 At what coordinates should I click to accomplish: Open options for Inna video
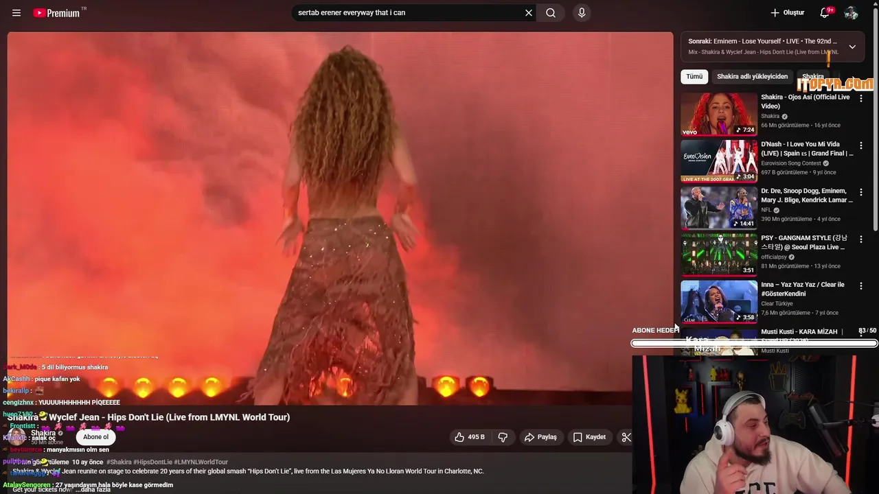861,286
